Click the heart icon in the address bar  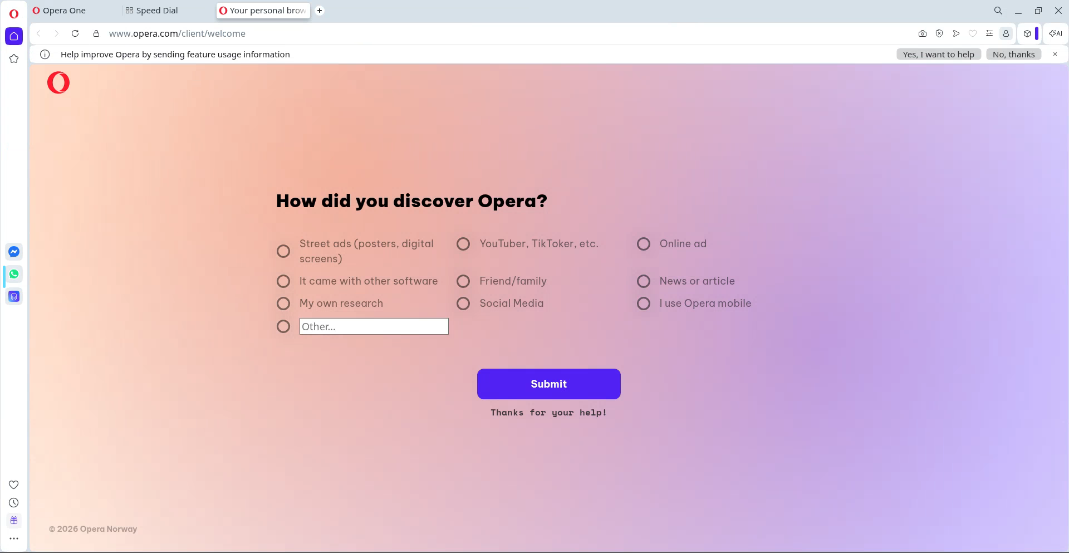(x=973, y=33)
